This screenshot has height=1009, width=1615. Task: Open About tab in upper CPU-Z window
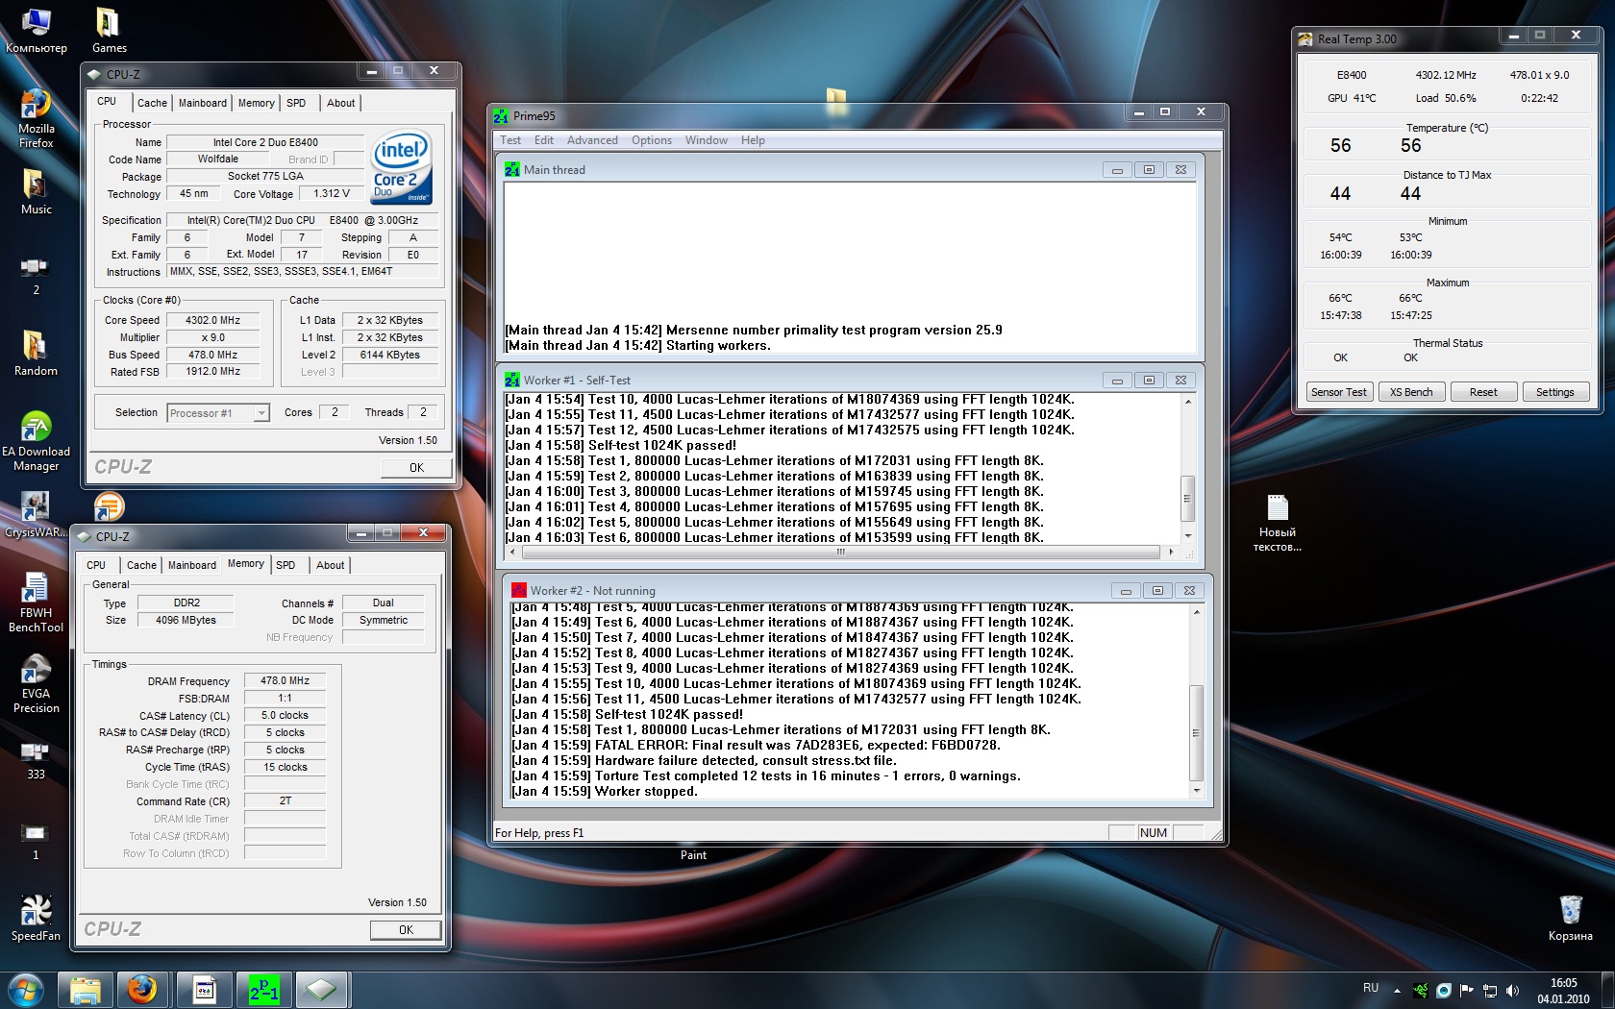coord(340,103)
